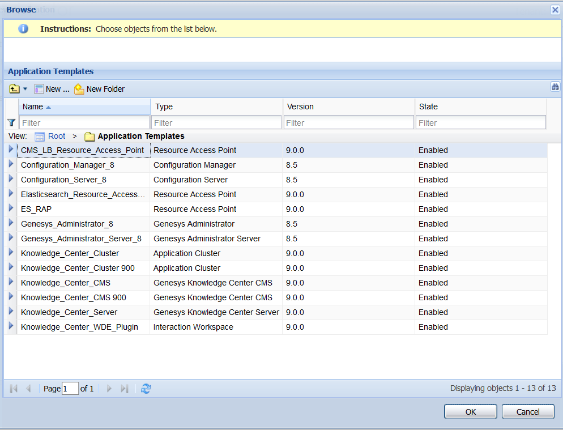
Task: Expand the Elasticsearch_Resource_Access row arrow
Action: click(x=11, y=193)
